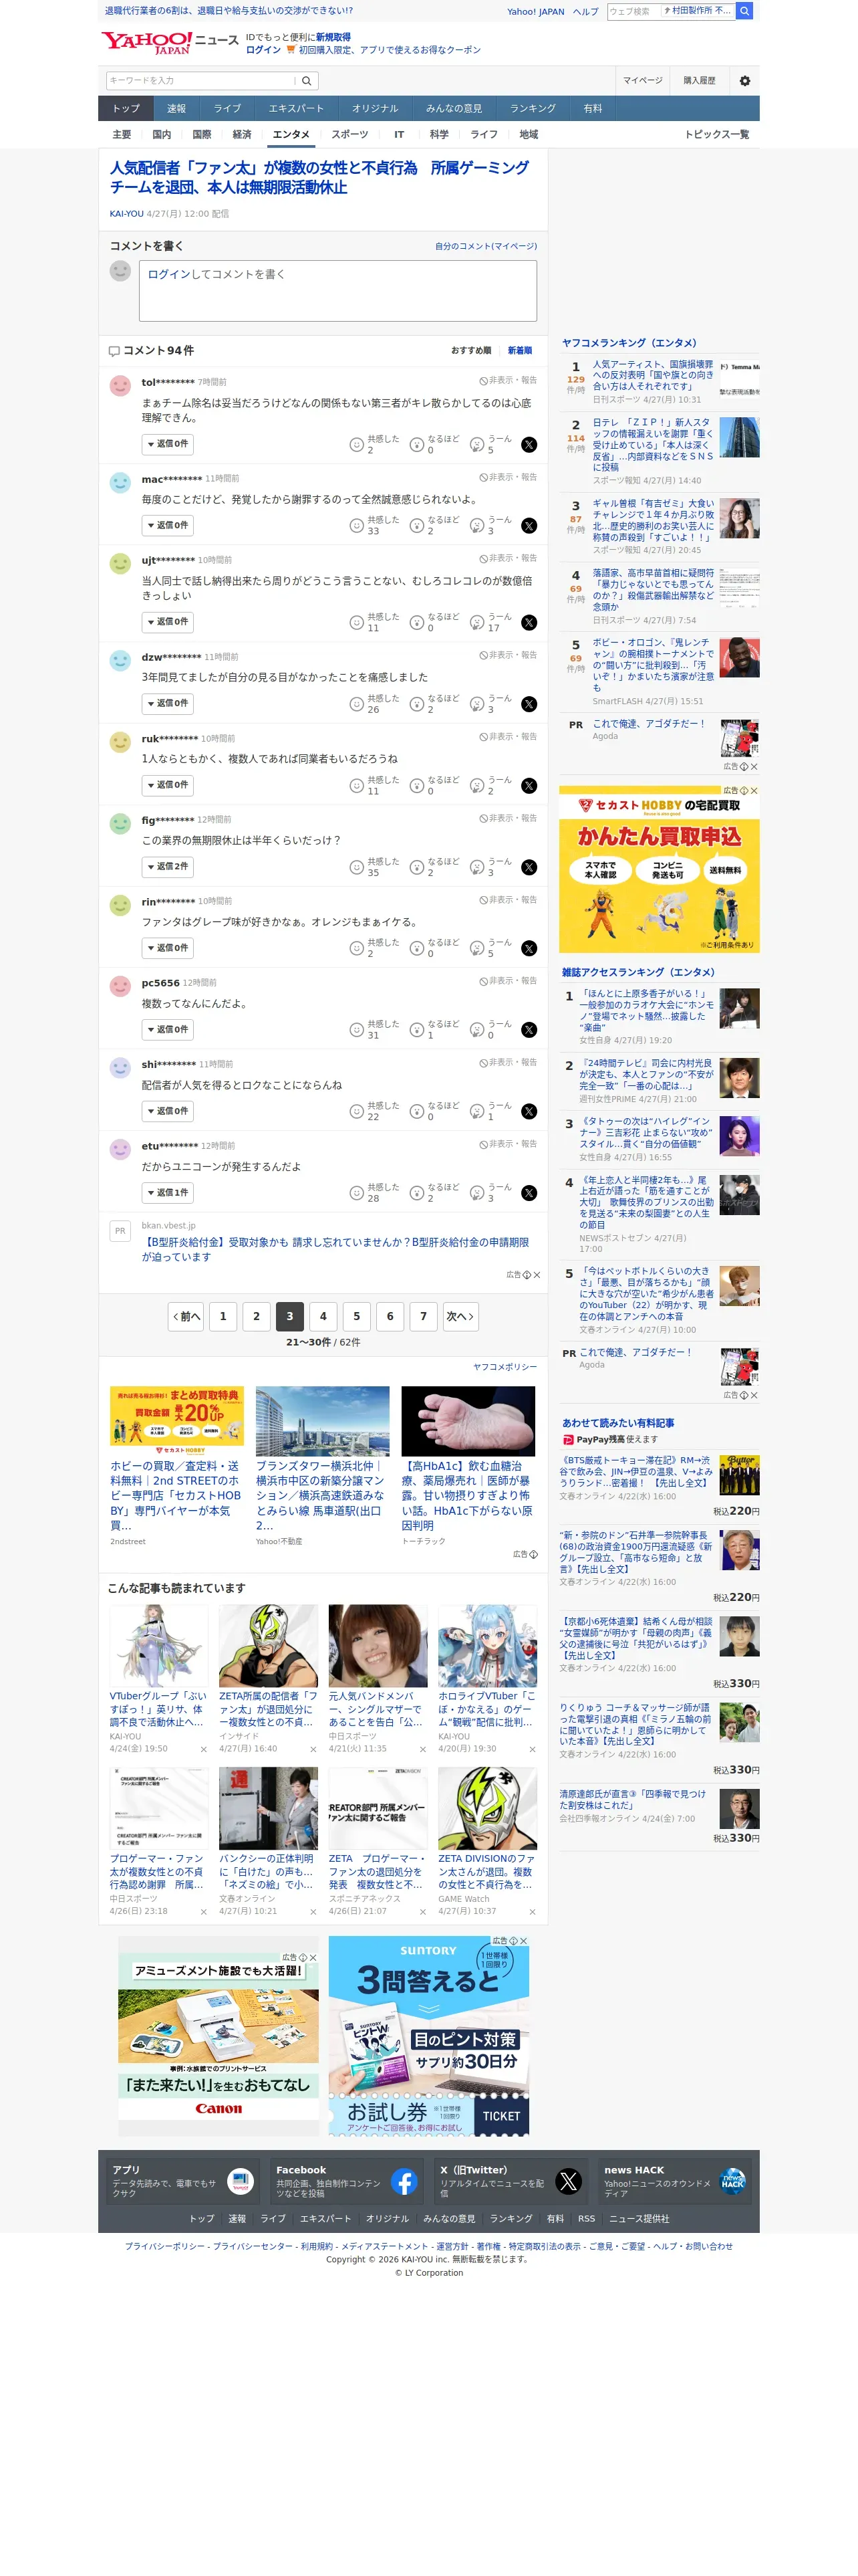Select the 科学 category tab
The height and width of the screenshot is (2576, 858).
click(x=440, y=135)
